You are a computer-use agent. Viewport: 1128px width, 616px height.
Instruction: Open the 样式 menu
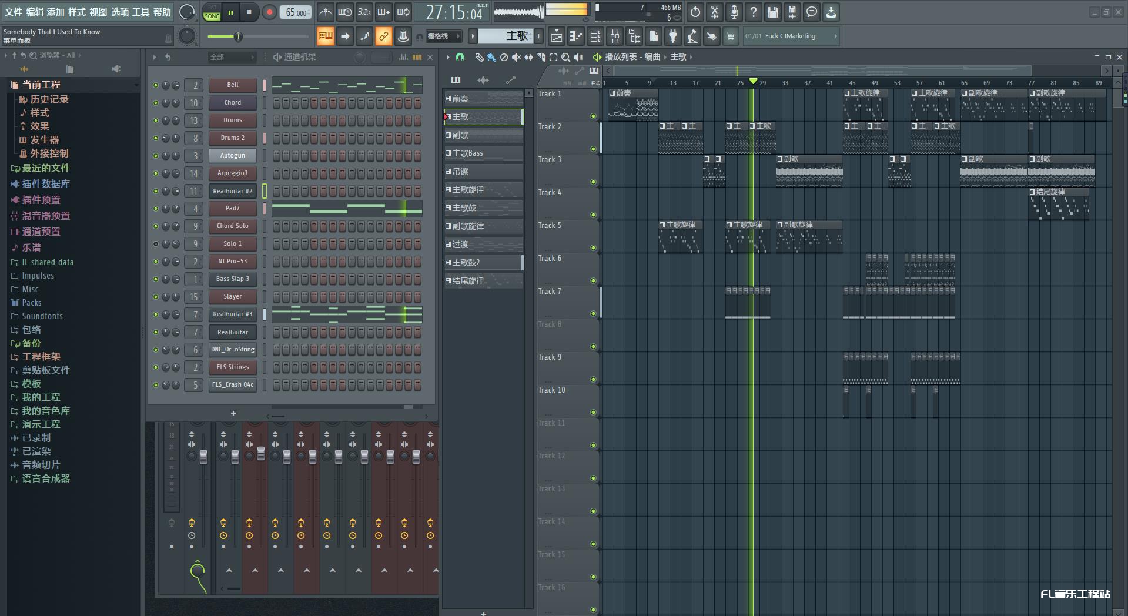(x=77, y=12)
